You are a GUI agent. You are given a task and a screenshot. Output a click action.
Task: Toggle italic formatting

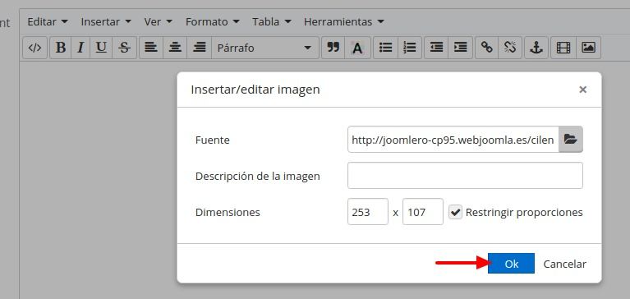click(80, 48)
